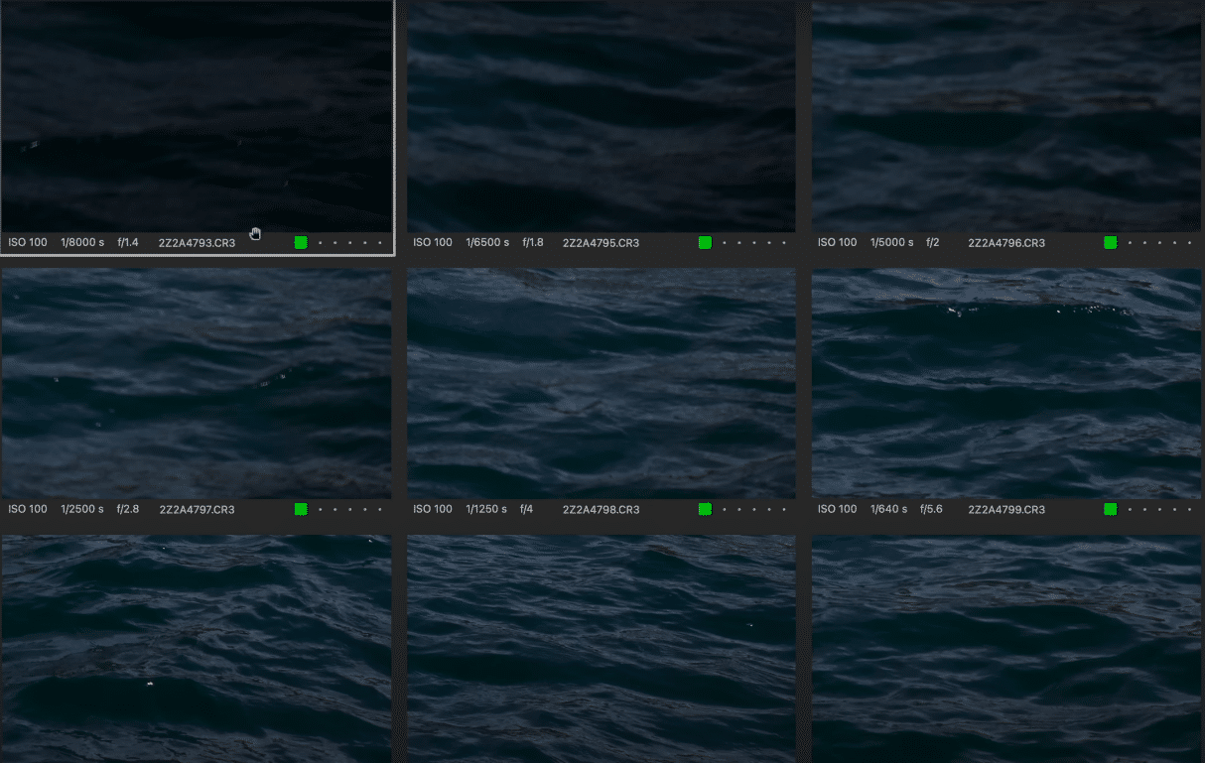The height and width of the screenshot is (763, 1205).
Task: Click the f/5.6 aperture value
Action: [x=931, y=509]
